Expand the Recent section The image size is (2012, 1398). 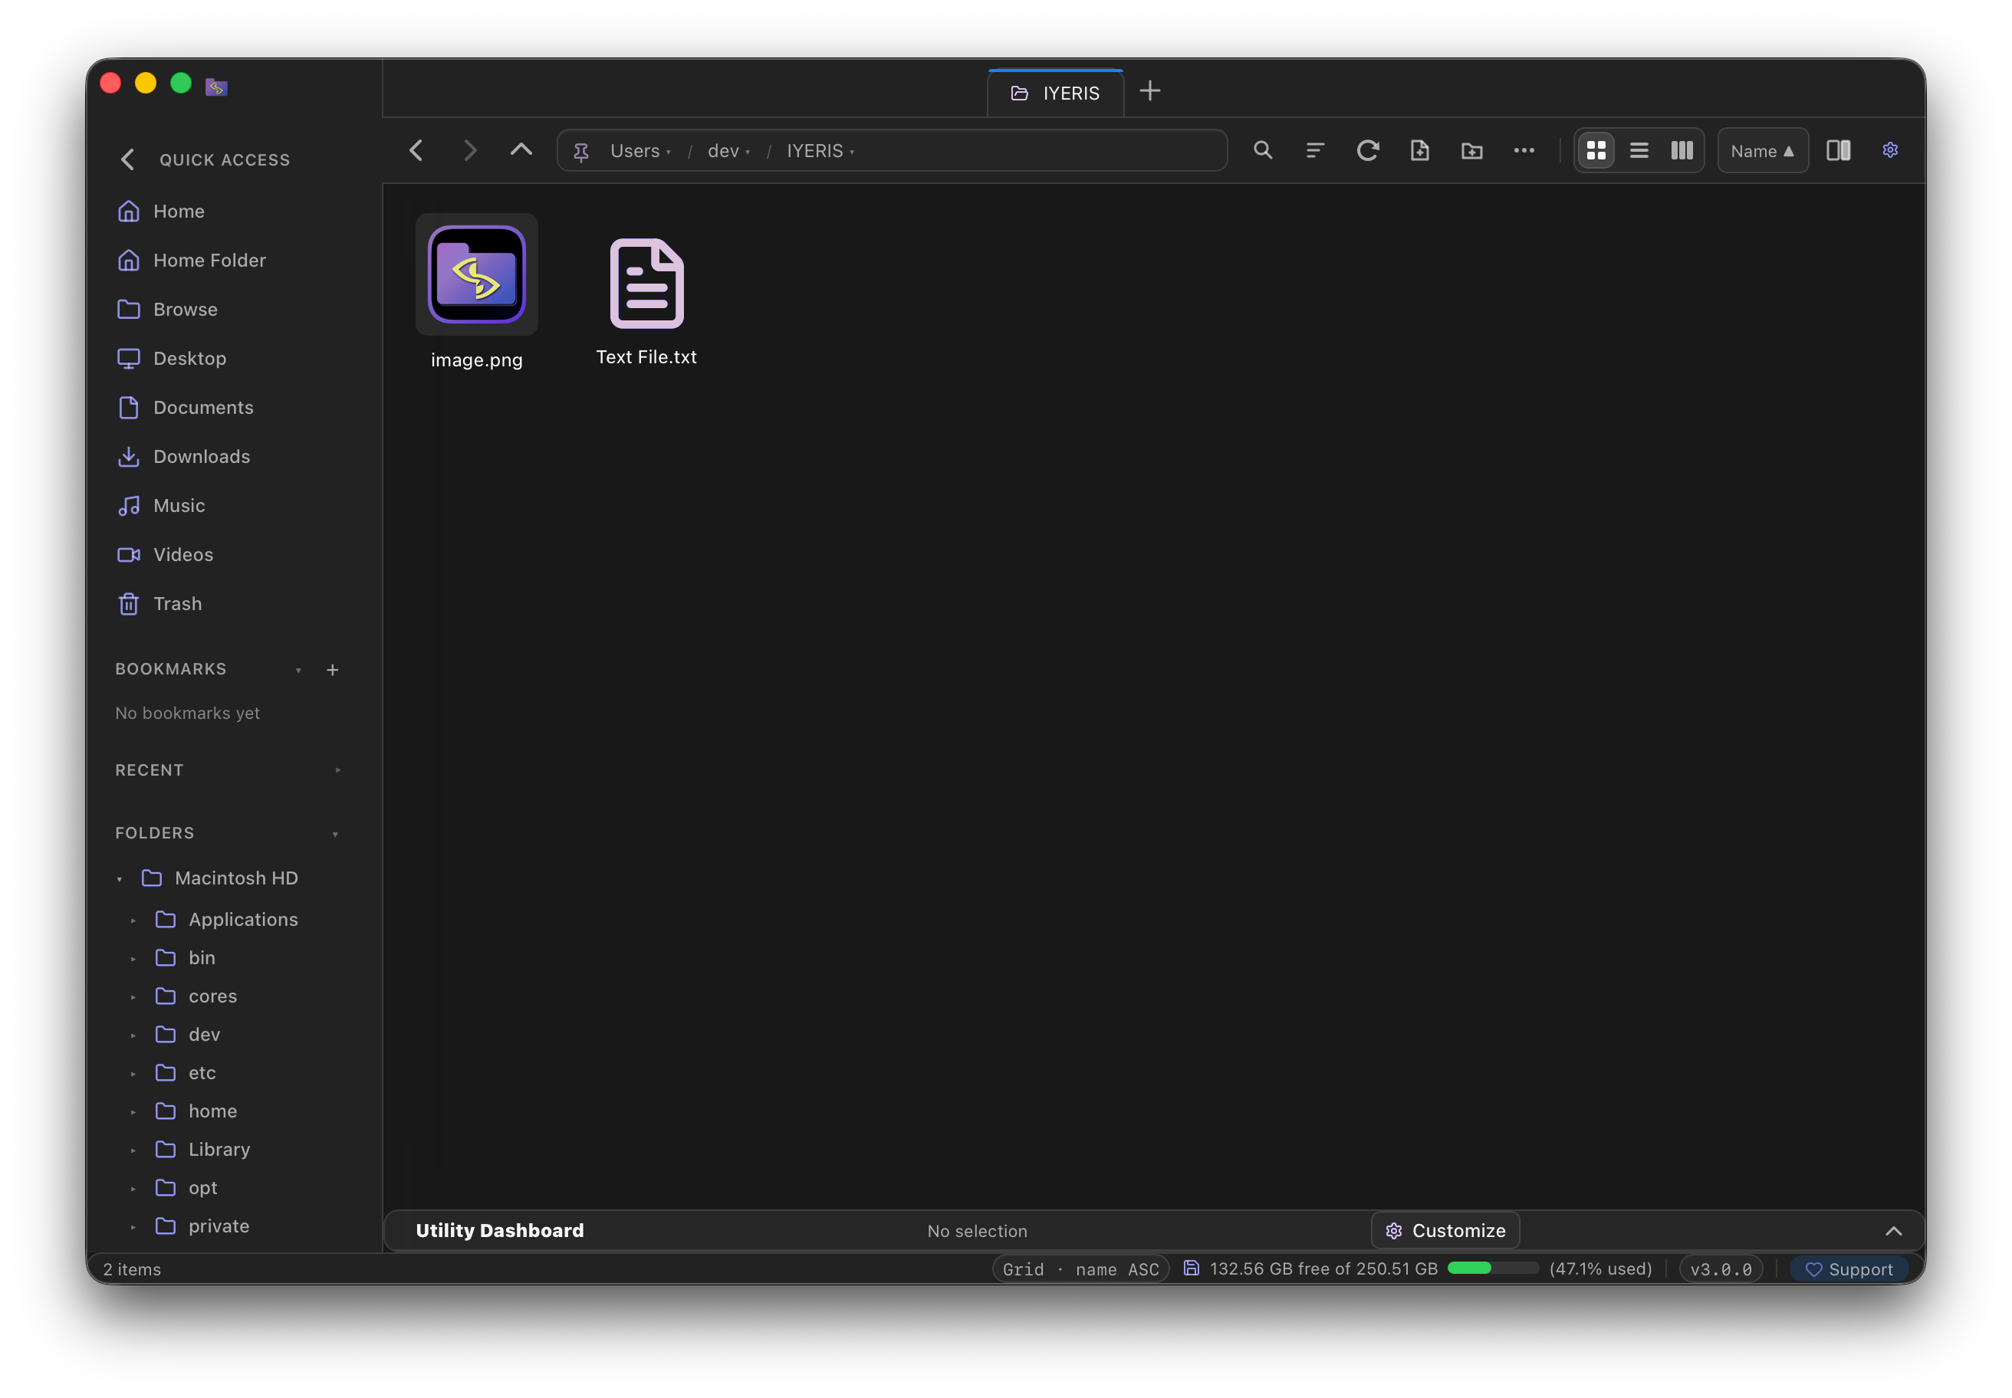(x=337, y=770)
